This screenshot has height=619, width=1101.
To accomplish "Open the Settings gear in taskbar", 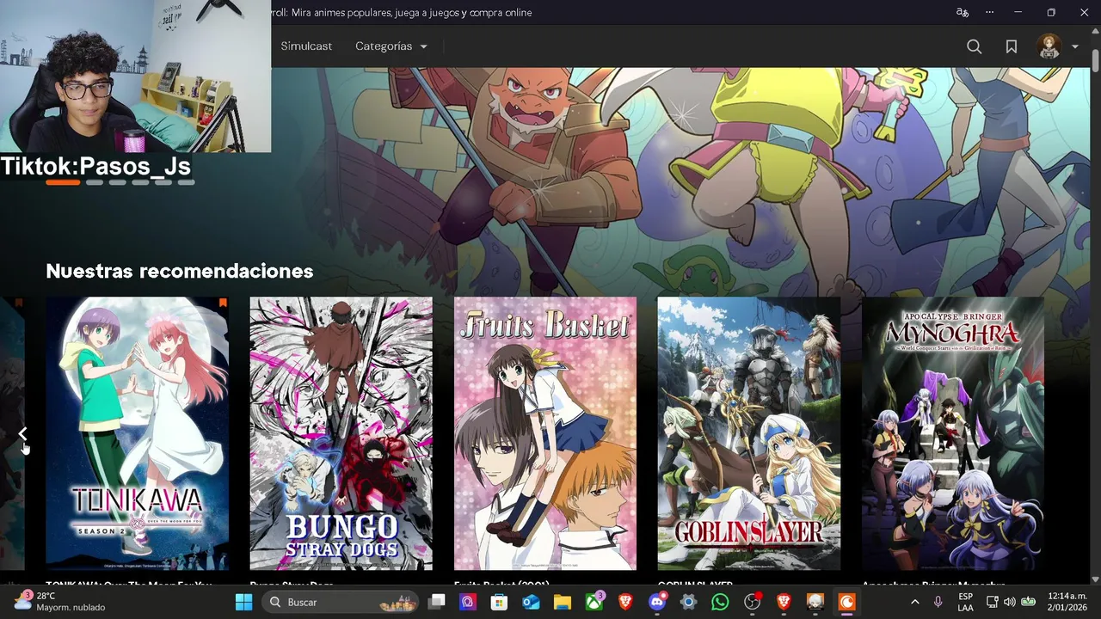I will click(x=688, y=602).
